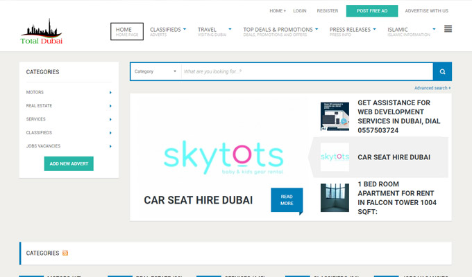Click the Jobs Vacancies text in sidebar

click(43, 146)
